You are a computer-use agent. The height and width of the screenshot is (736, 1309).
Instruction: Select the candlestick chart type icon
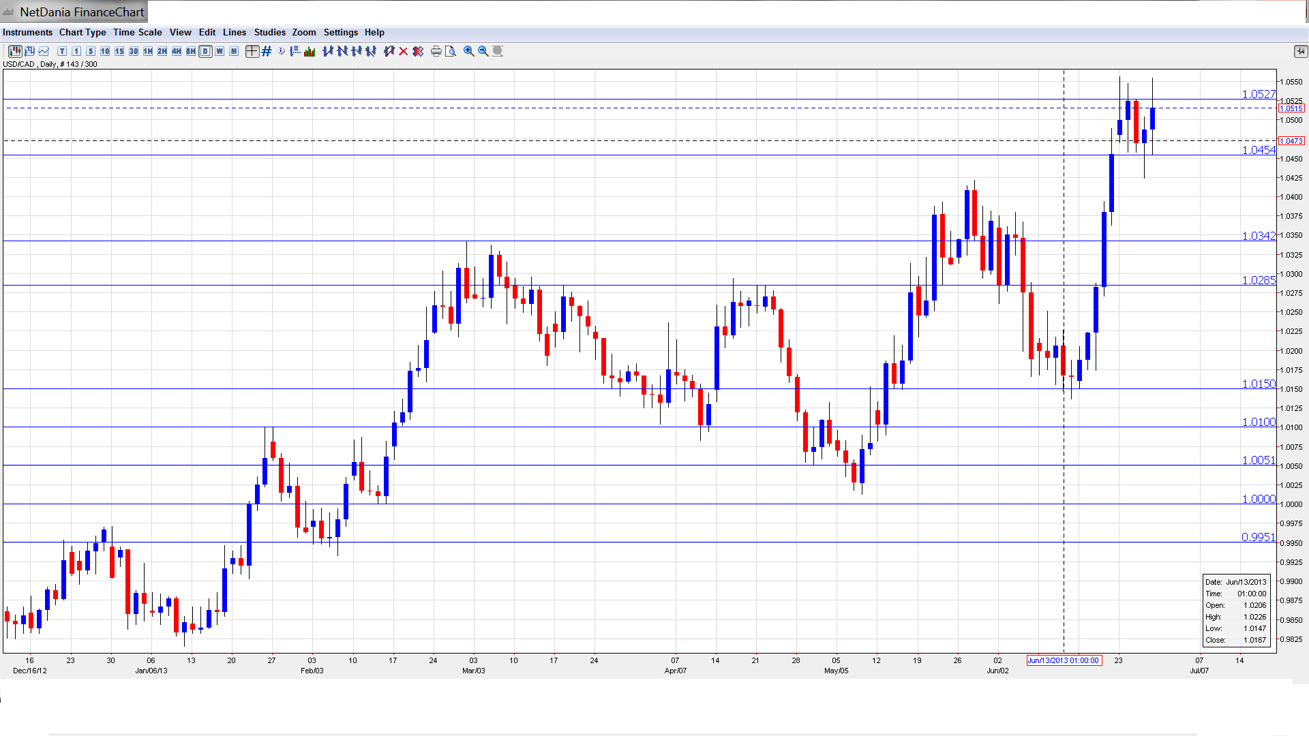15,51
